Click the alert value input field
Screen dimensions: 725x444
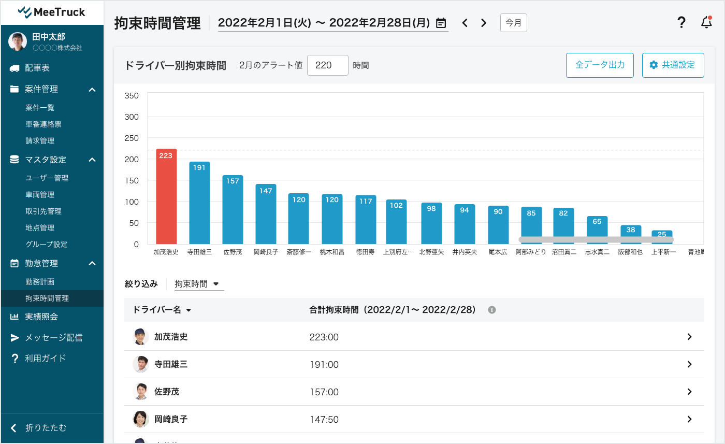[327, 65]
